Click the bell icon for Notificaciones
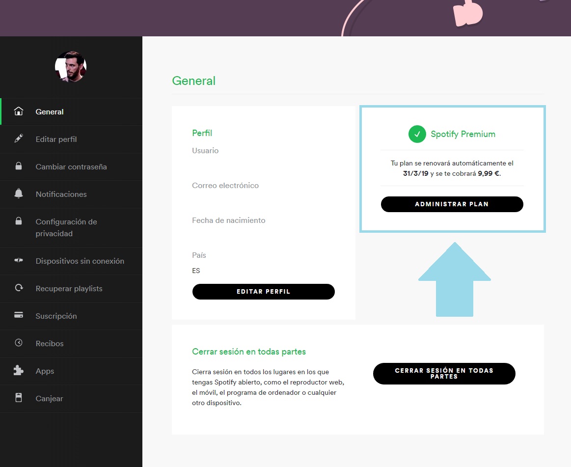Screen dimensions: 571x467 click(x=19, y=193)
